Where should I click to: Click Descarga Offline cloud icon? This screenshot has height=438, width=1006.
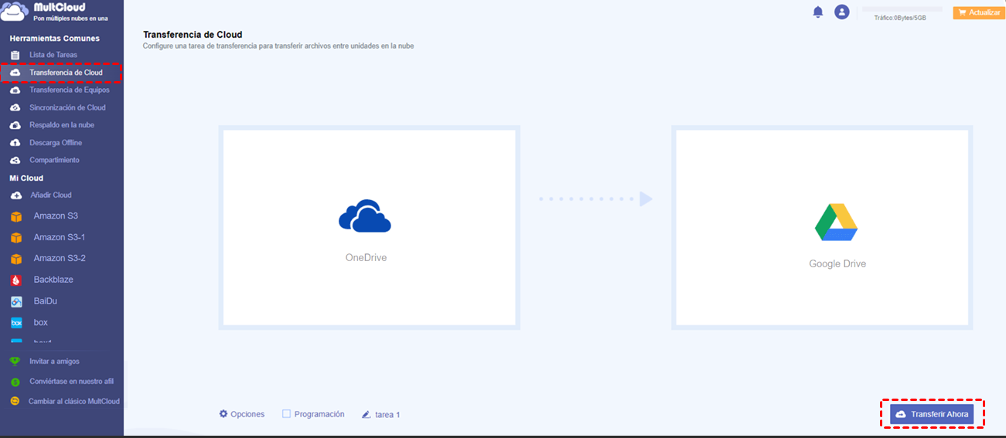15,143
